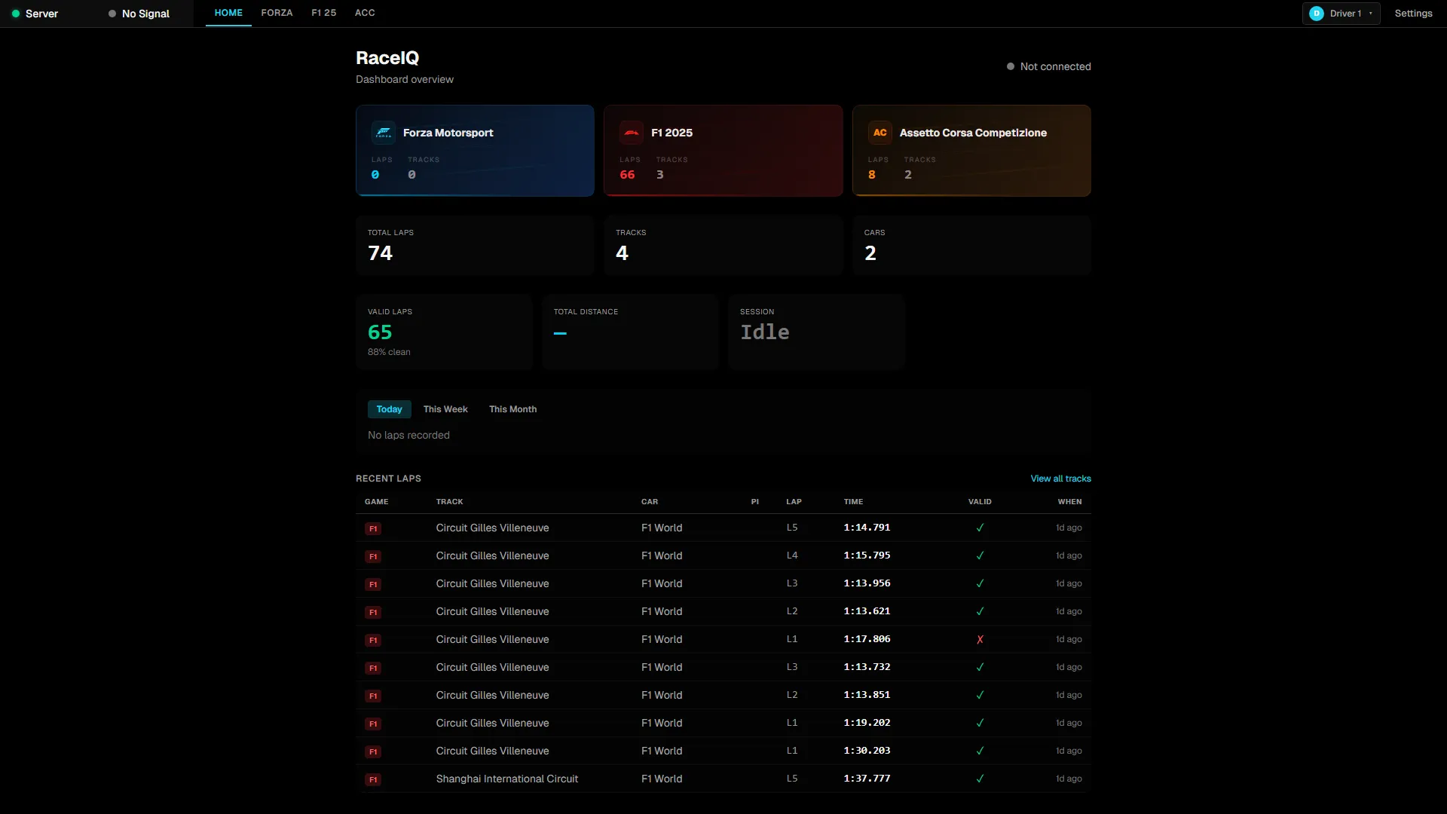Click the red X invalid mark on 1:17.806 lap

point(980,639)
